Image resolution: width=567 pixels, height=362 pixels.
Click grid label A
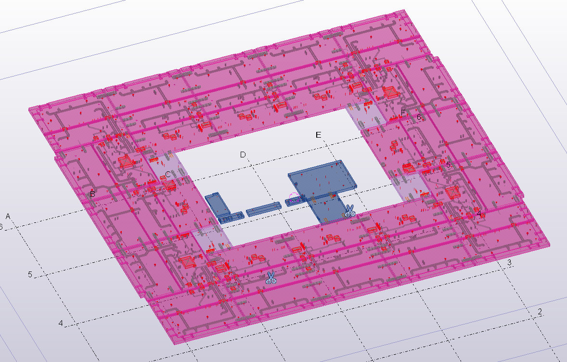pyautogui.click(x=8, y=216)
